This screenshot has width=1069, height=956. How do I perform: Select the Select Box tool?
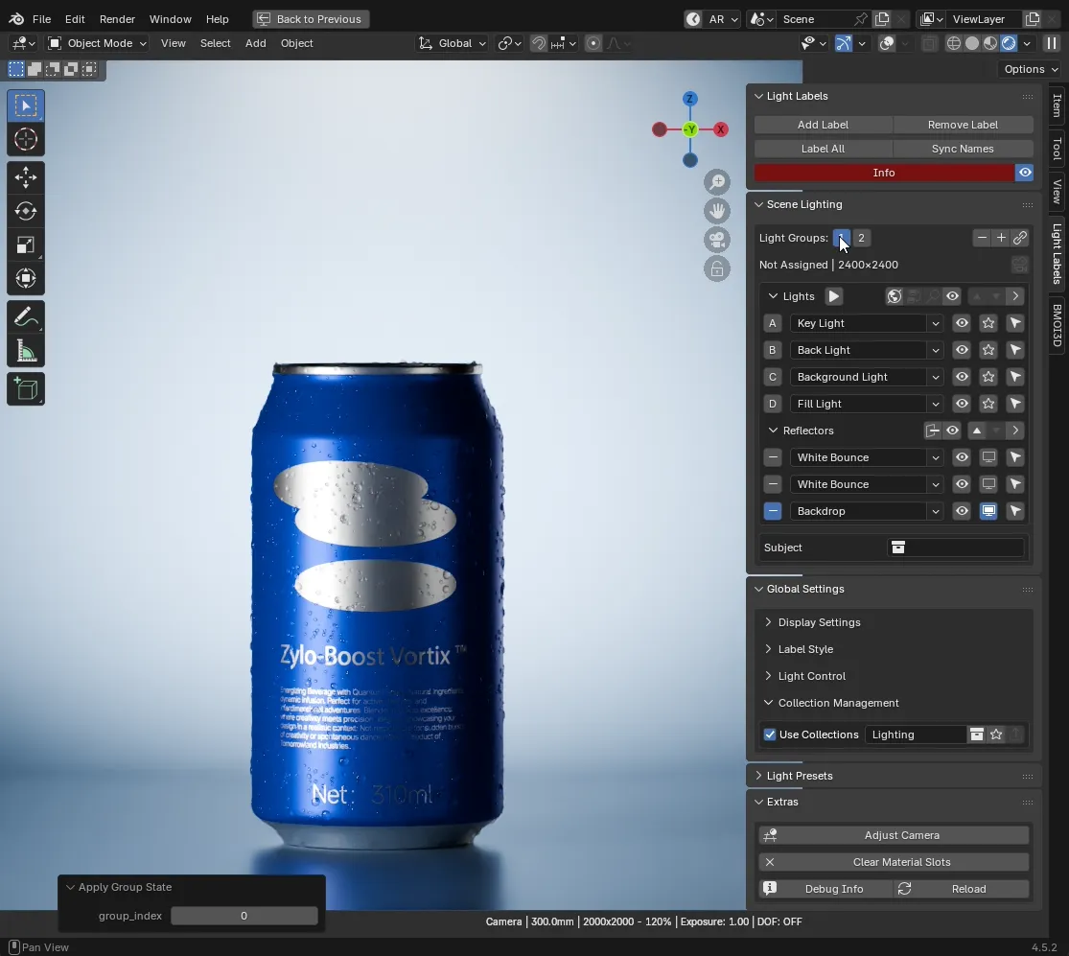(26, 105)
